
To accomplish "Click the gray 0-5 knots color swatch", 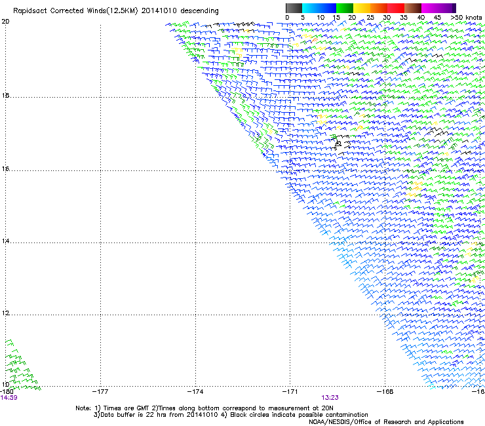I will (x=294, y=8).
